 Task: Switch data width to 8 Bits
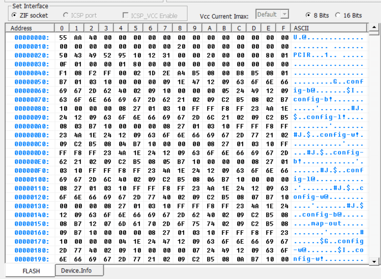pyautogui.click(x=308, y=15)
